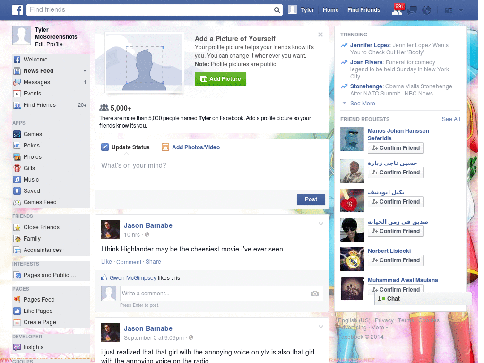The image size is (484, 363).
Task: Open Tyler profile in top bar
Action: tap(301, 10)
